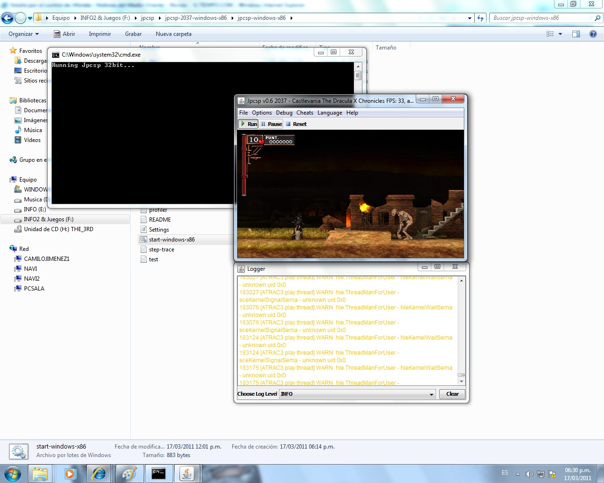Viewport: 604px width, 483px height.
Task: Open the File menu in Jpcsp
Action: (243, 113)
